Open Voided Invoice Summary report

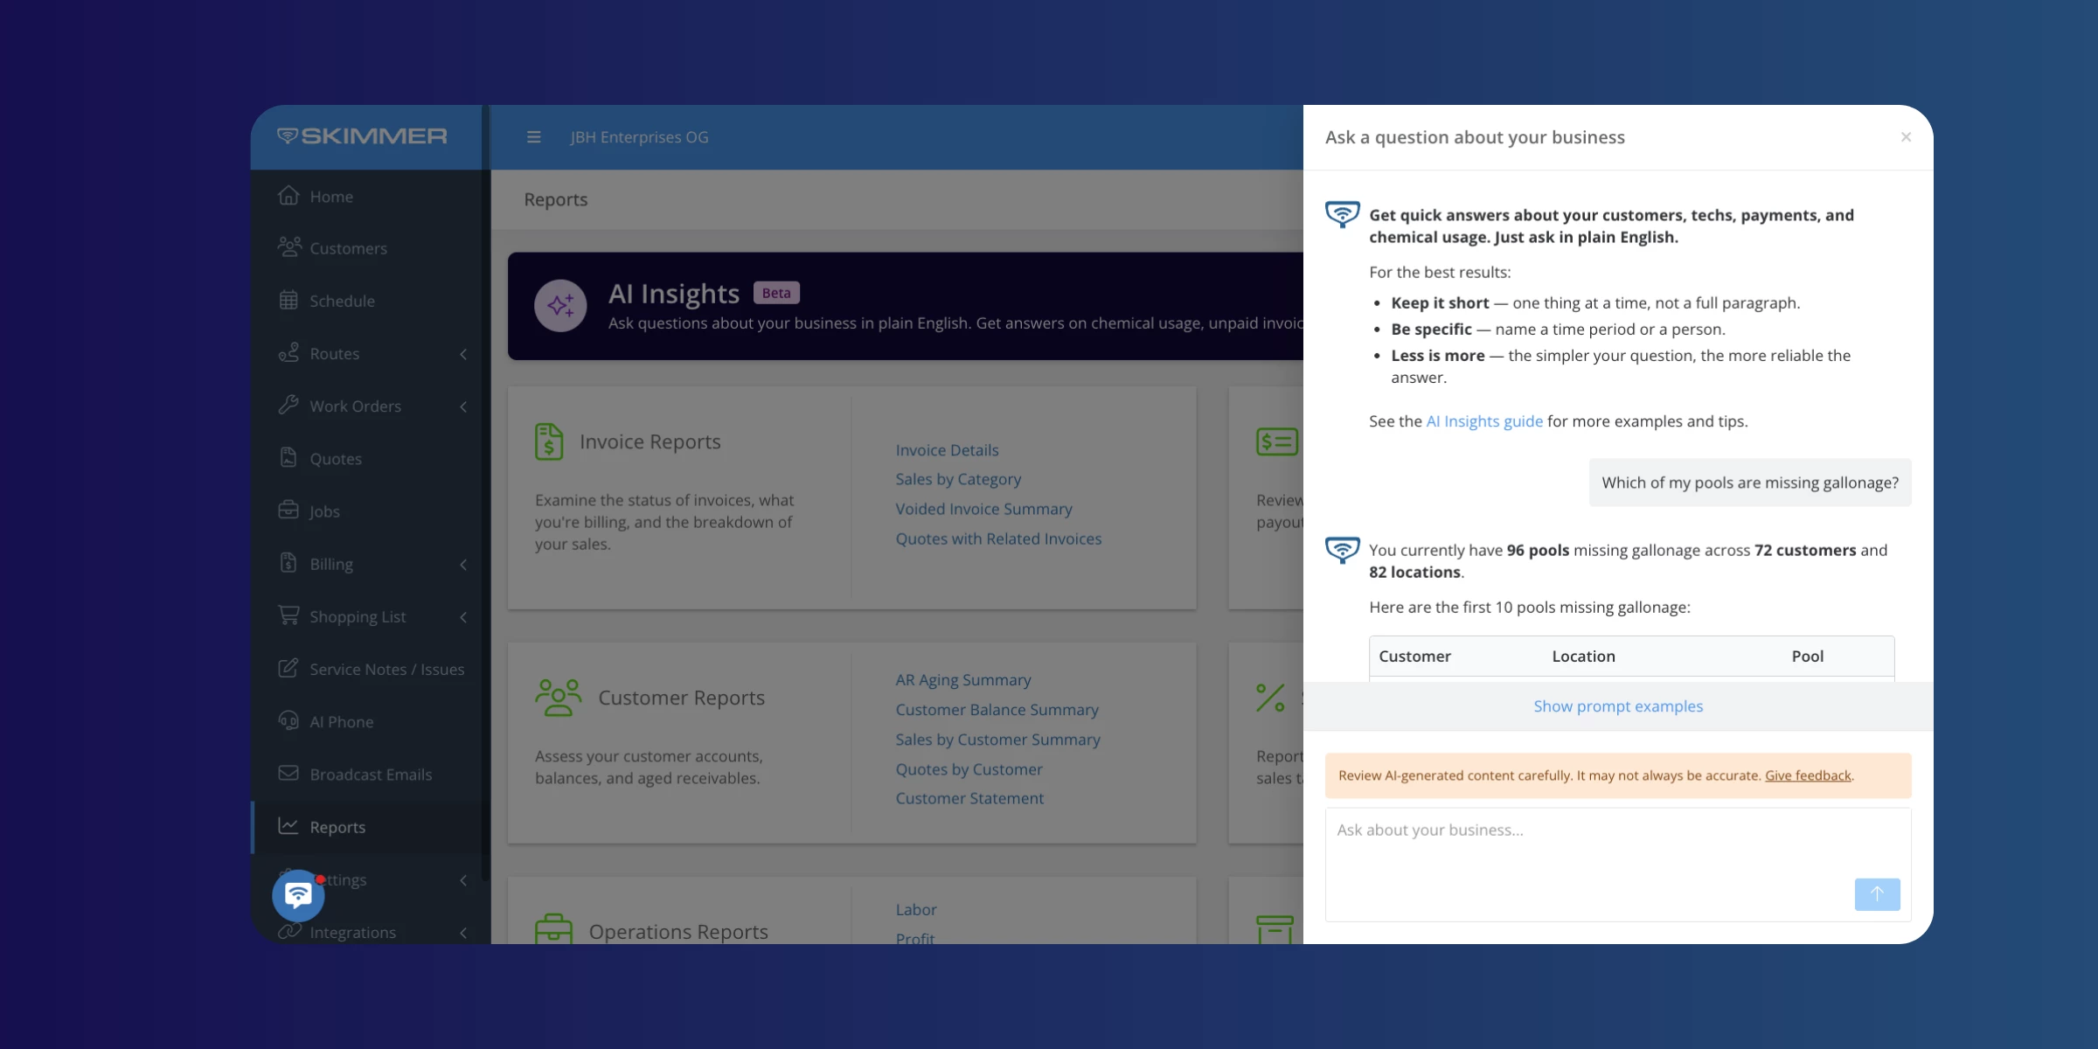[x=983, y=509]
